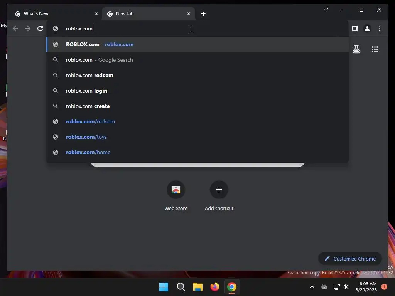
Task: Reload the current page
Action: pos(40,29)
